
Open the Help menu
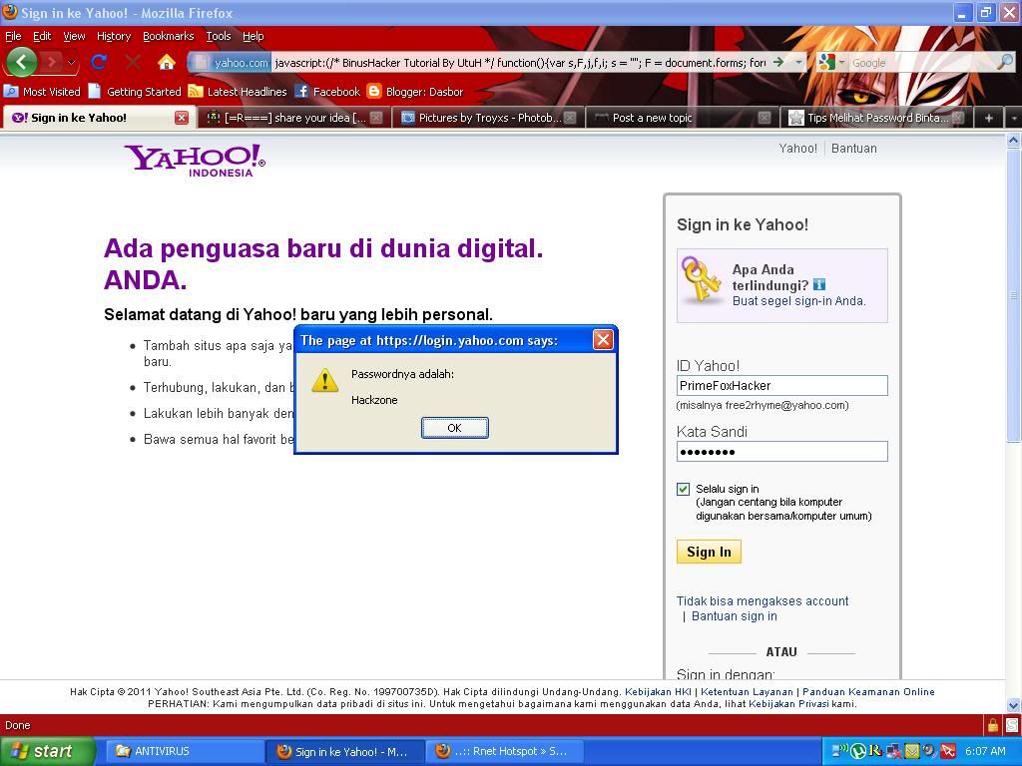pos(253,37)
